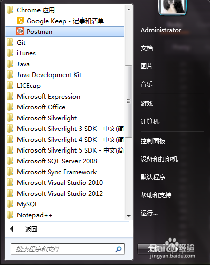Click scrollbar down arrow in programs list
Viewport: 210px width, 265px height.
coord(129,216)
